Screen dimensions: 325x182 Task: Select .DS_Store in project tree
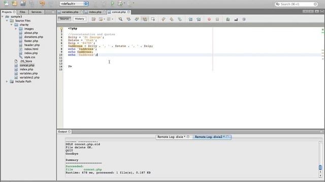(26, 61)
